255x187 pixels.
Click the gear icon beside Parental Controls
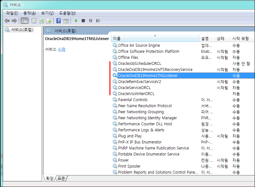point(115,100)
